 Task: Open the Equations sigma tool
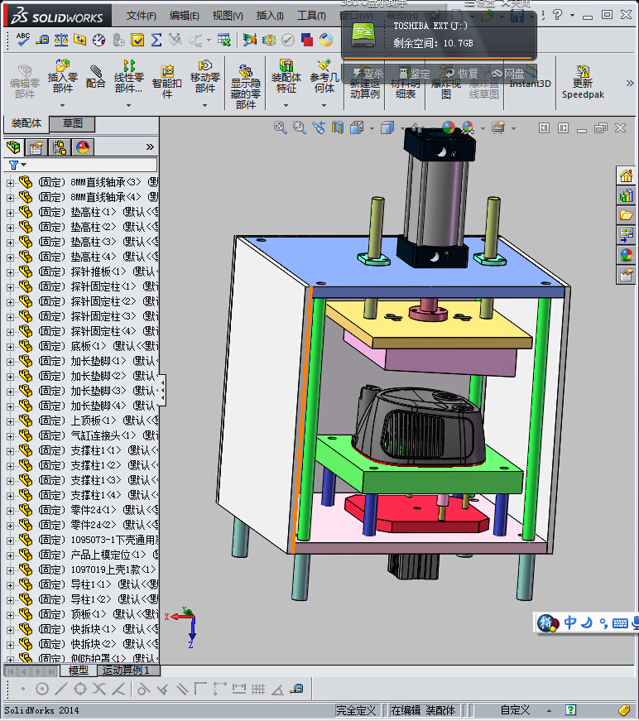coord(156,40)
